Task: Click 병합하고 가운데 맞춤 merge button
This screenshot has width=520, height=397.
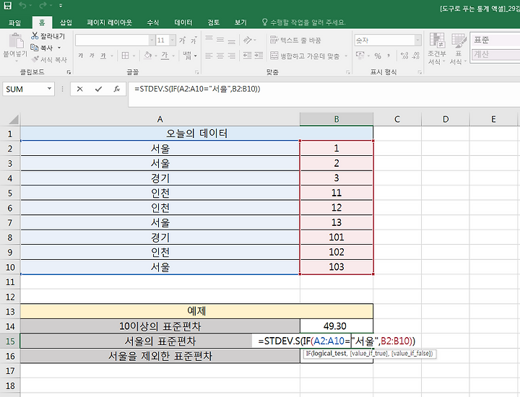Action: click(x=305, y=56)
